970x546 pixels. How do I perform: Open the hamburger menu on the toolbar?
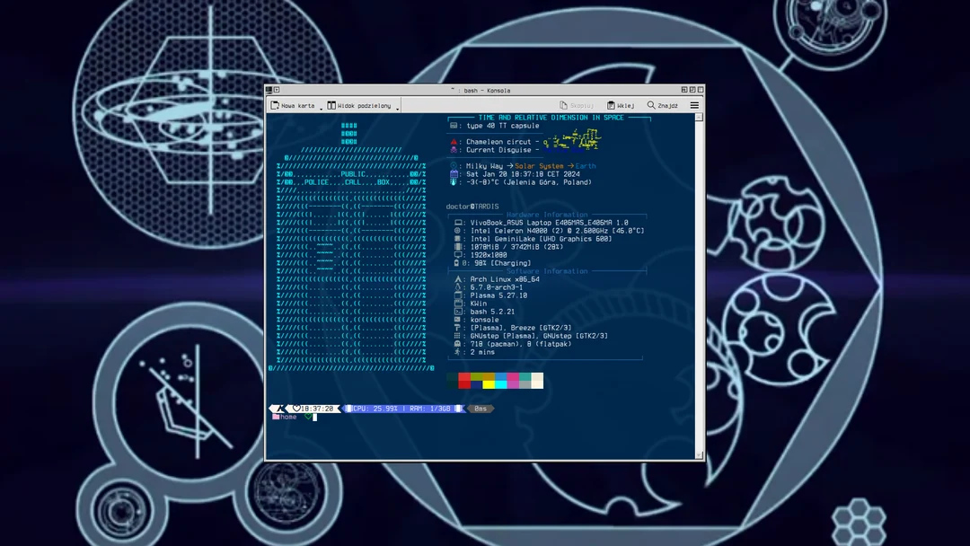692,105
